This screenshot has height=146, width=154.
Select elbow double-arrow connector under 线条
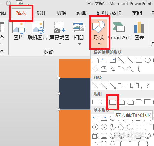(x=139, y=86)
